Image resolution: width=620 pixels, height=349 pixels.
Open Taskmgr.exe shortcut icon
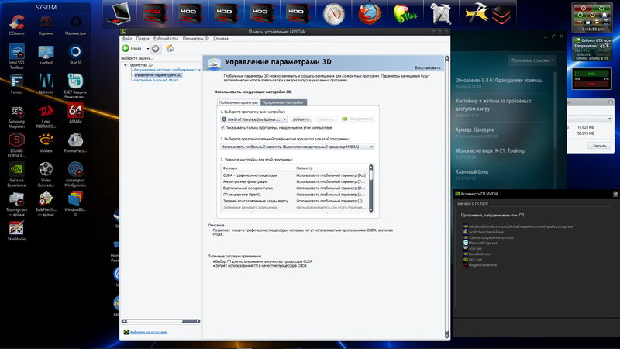(x=16, y=203)
